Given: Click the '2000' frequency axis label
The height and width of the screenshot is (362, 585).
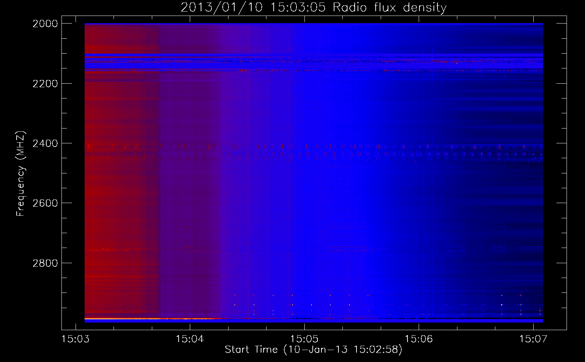Looking at the screenshot, I should [45, 24].
